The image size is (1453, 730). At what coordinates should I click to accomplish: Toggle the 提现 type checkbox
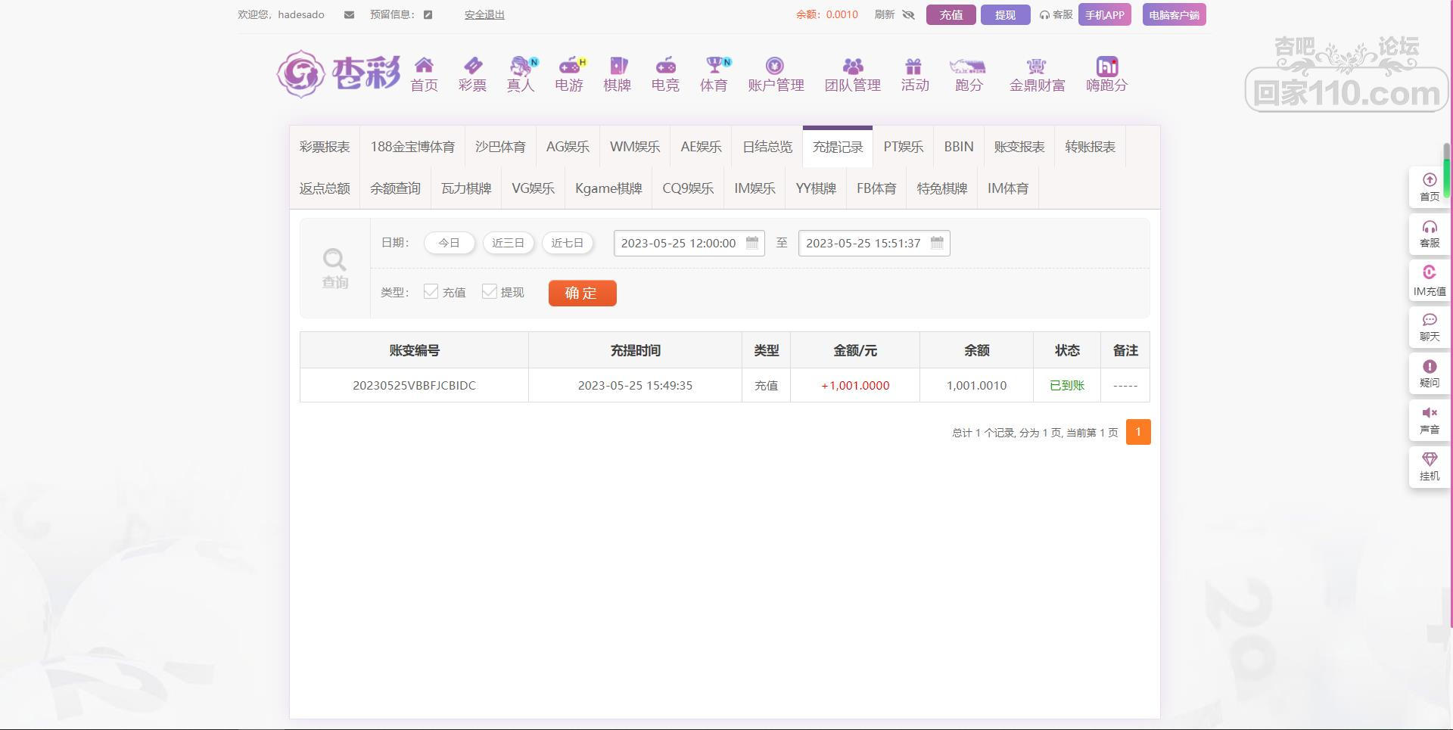[490, 292]
